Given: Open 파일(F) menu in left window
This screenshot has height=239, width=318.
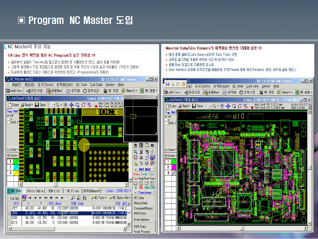Looking at the screenshot, I should point(17,85).
